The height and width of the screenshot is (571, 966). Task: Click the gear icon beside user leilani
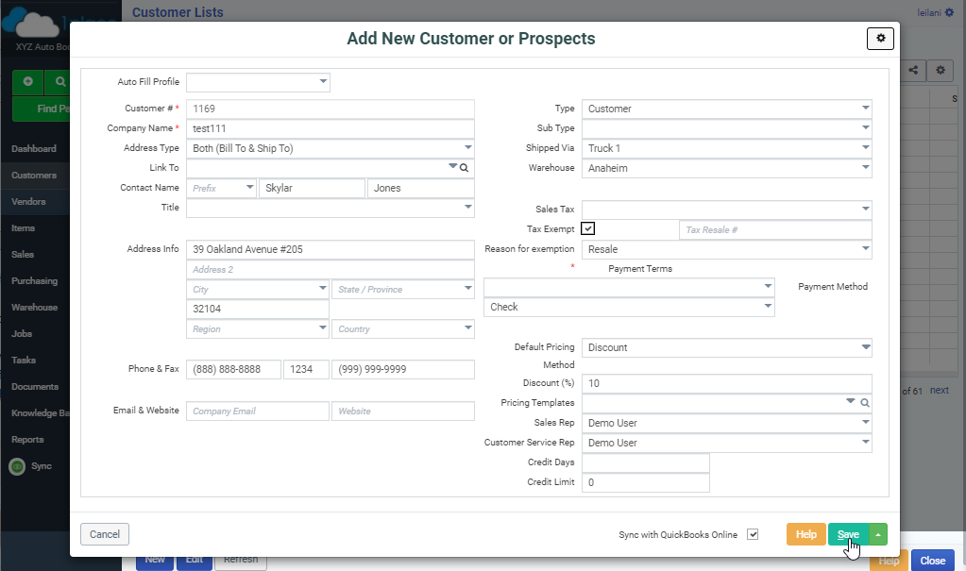(x=949, y=12)
